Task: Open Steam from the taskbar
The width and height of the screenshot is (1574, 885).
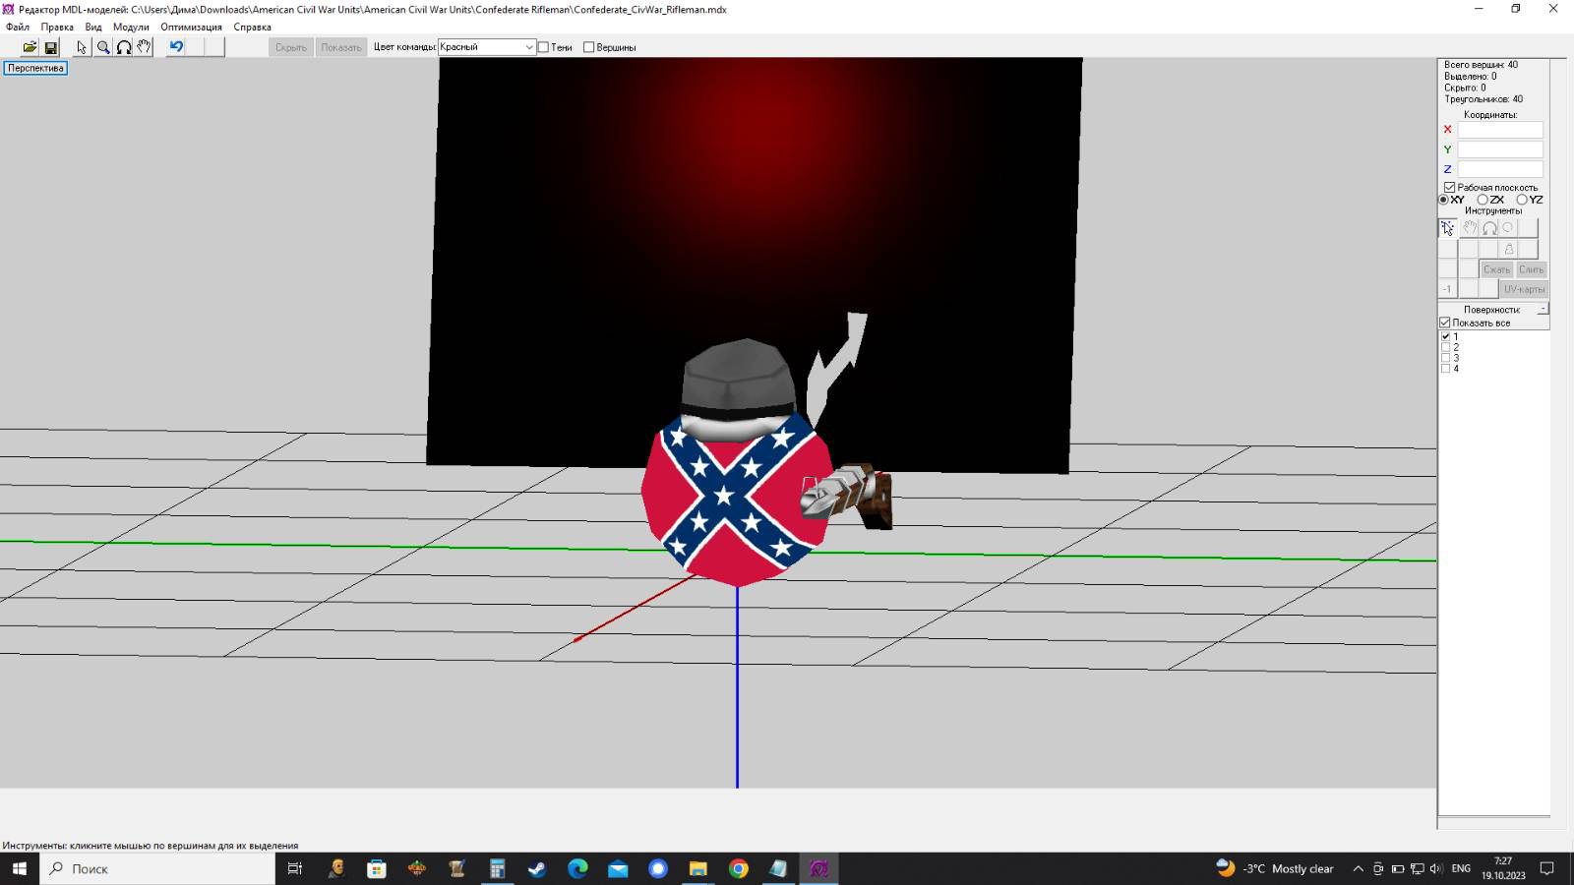Action: click(x=537, y=868)
